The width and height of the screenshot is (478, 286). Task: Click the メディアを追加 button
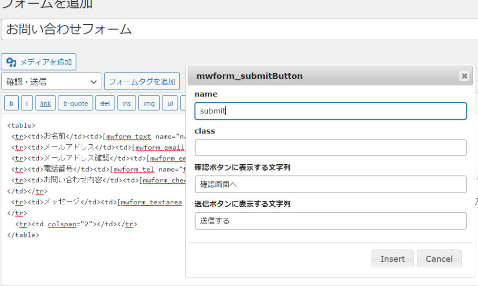tap(38, 62)
